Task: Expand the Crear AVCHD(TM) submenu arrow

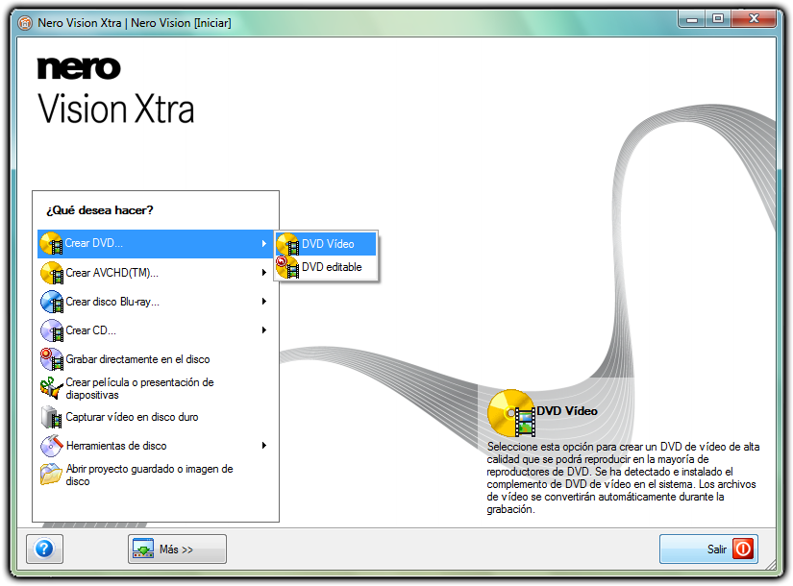Action: click(264, 273)
